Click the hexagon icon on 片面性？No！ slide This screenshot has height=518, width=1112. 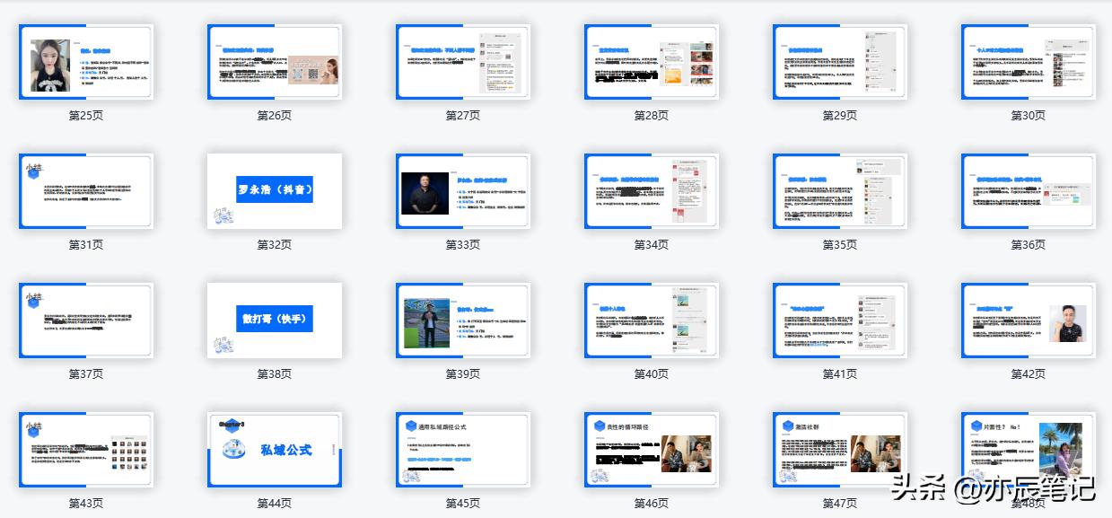[976, 426]
